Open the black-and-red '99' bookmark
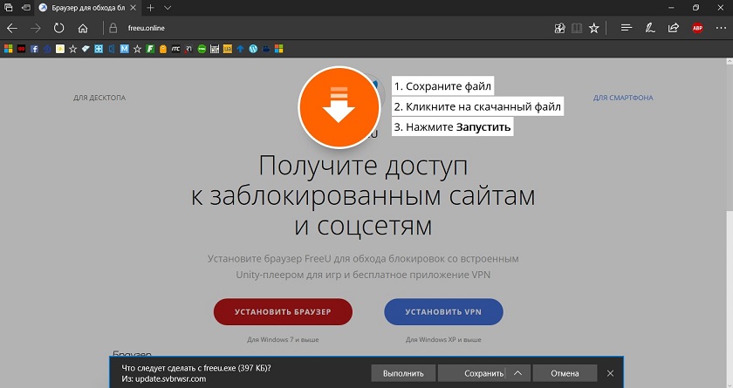Image resolution: width=733 pixels, height=388 pixels. (x=21, y=49)
